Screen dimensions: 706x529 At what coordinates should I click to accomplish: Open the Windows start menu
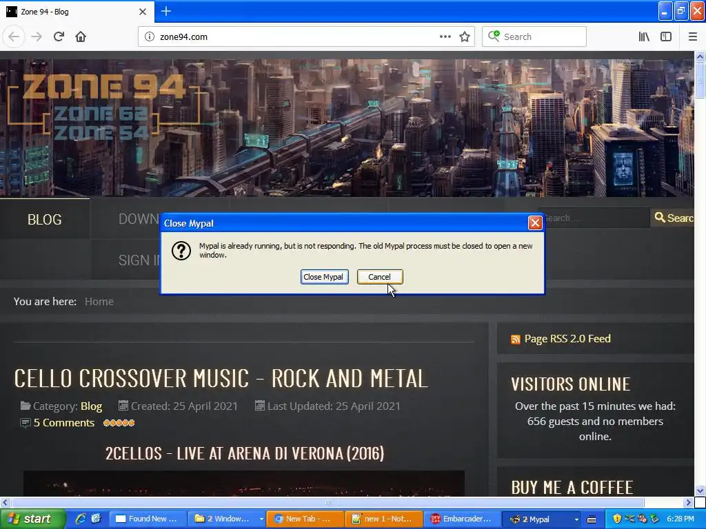32,519
